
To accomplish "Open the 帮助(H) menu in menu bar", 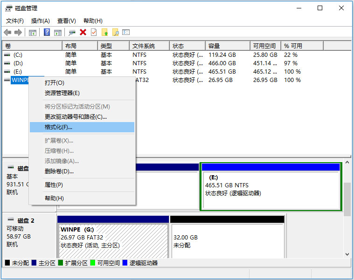I will tap(93, 21).
